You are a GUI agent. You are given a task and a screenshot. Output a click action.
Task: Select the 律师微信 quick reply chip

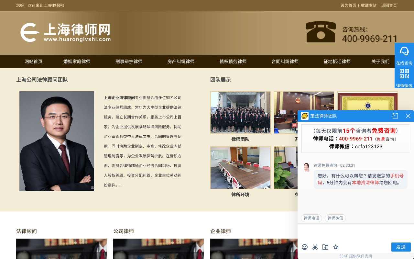[x=335, y=218]
